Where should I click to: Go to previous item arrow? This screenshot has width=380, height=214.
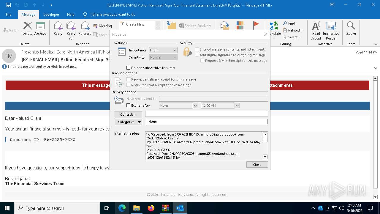[34, 5]
